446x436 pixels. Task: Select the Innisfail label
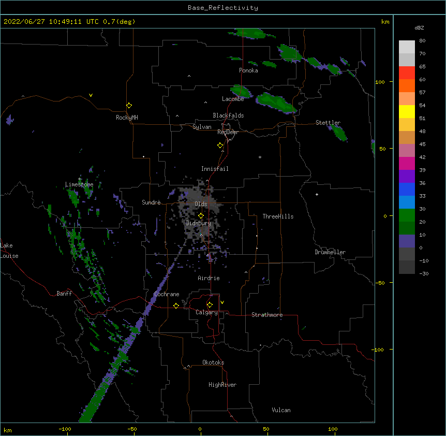coord(215,169)
